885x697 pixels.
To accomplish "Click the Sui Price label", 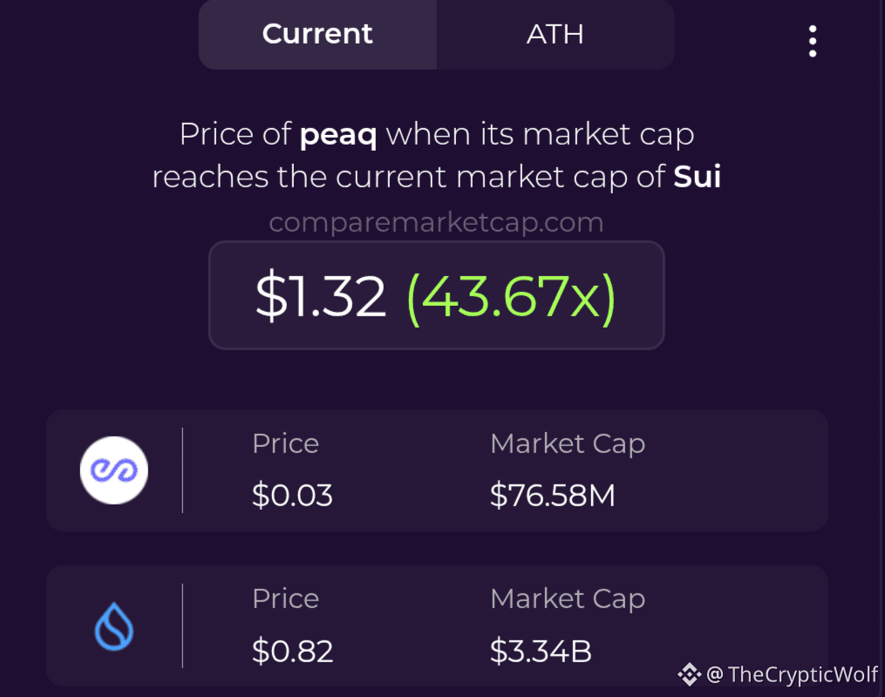I will [x=286, y=599].
